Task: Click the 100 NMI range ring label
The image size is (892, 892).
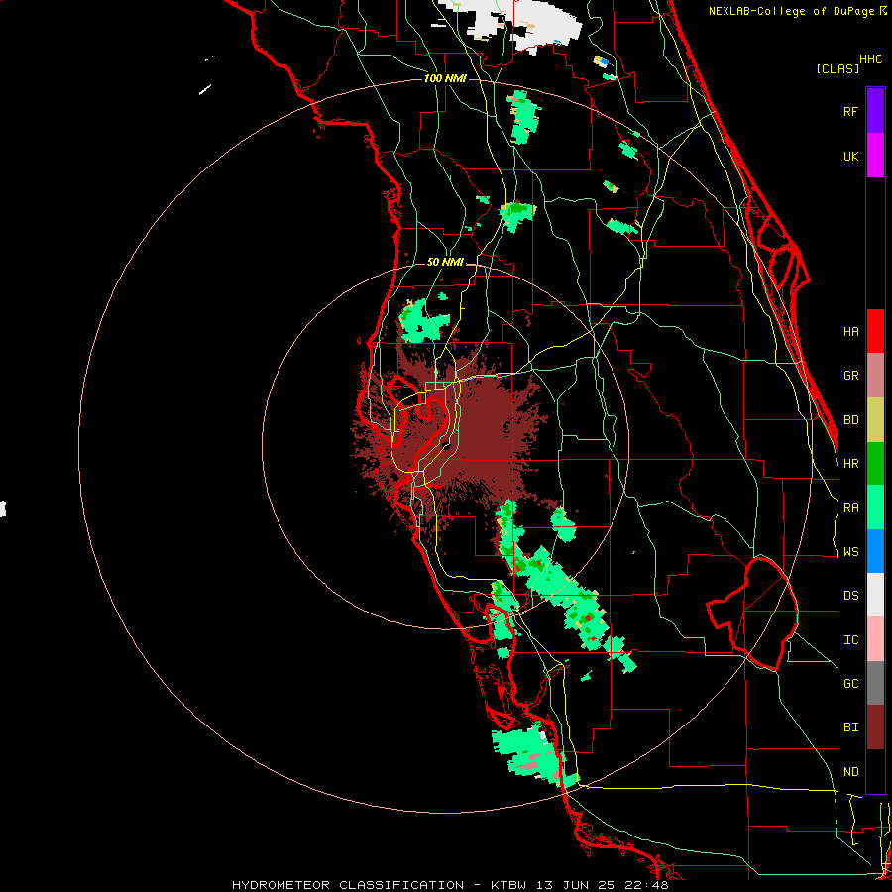Action: click(x=445, y=78)
